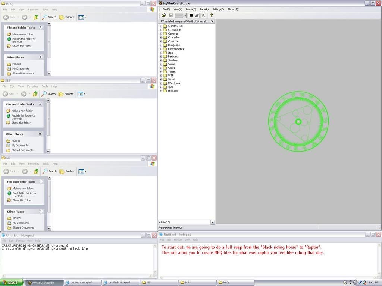Select the Tileset folder in the tree
This screenshot has width=382, height=286.
[172, 72]
